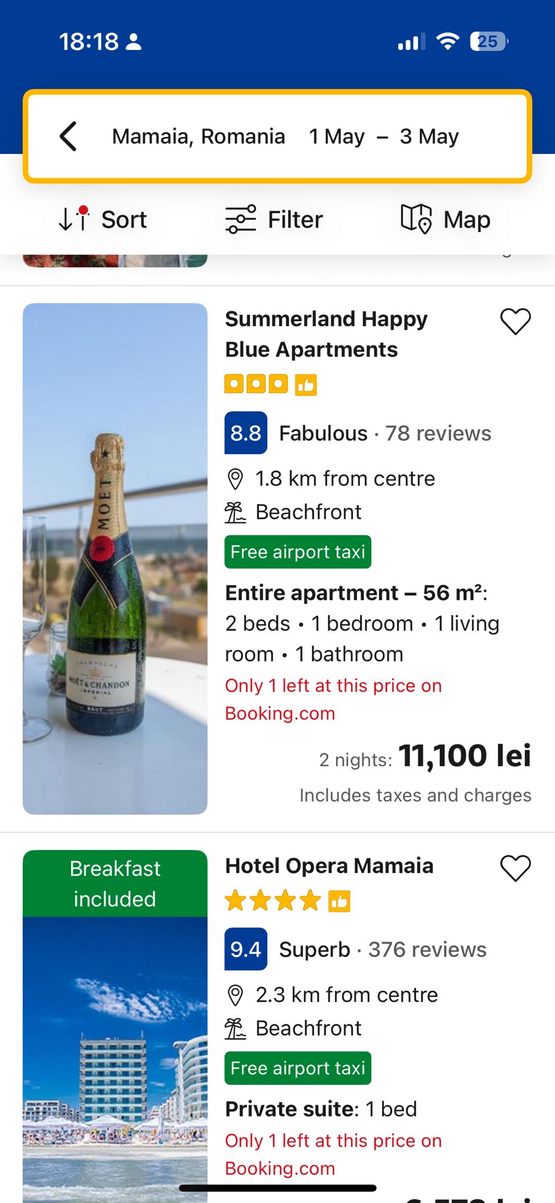Tap the filter sliders icon
Screen dimensions: 555x1203
241,219
